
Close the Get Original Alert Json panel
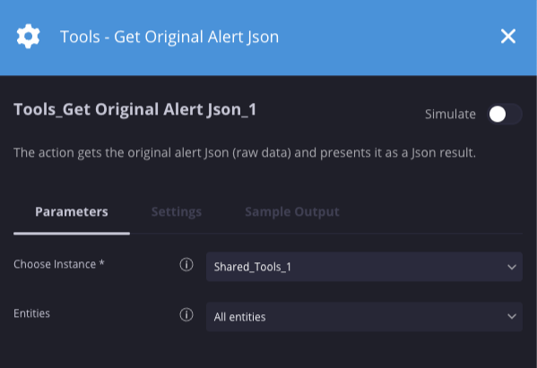point(508,36)
